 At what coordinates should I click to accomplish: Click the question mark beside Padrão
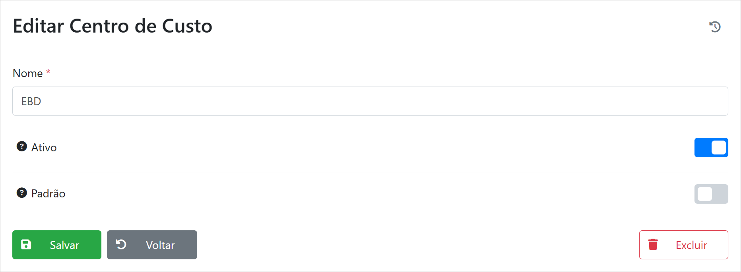[x=21, y=193]
